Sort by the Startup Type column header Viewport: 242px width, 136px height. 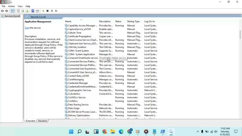pos(133,22)
